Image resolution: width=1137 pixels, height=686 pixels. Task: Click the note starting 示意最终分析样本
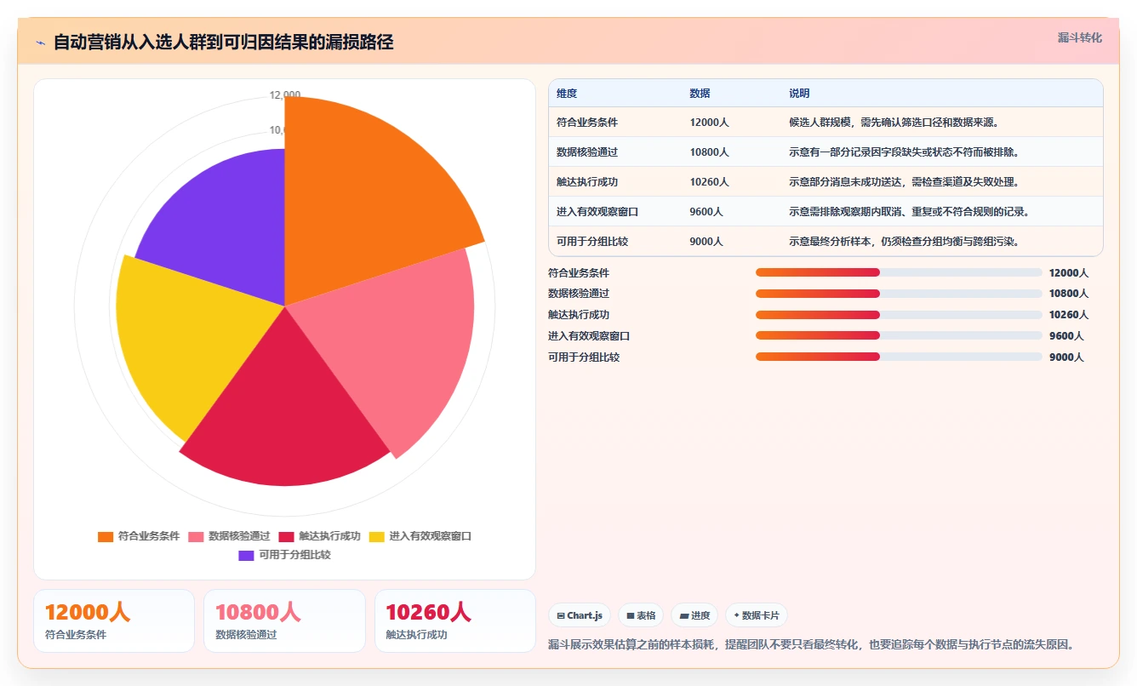tap(904, 242)
